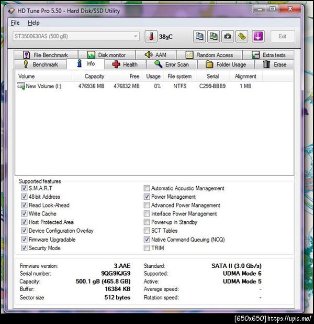Switch to the Folder Usage tab
Image resolution: width=314 pixels, height=324 pixels.
(x=226, y=64)
